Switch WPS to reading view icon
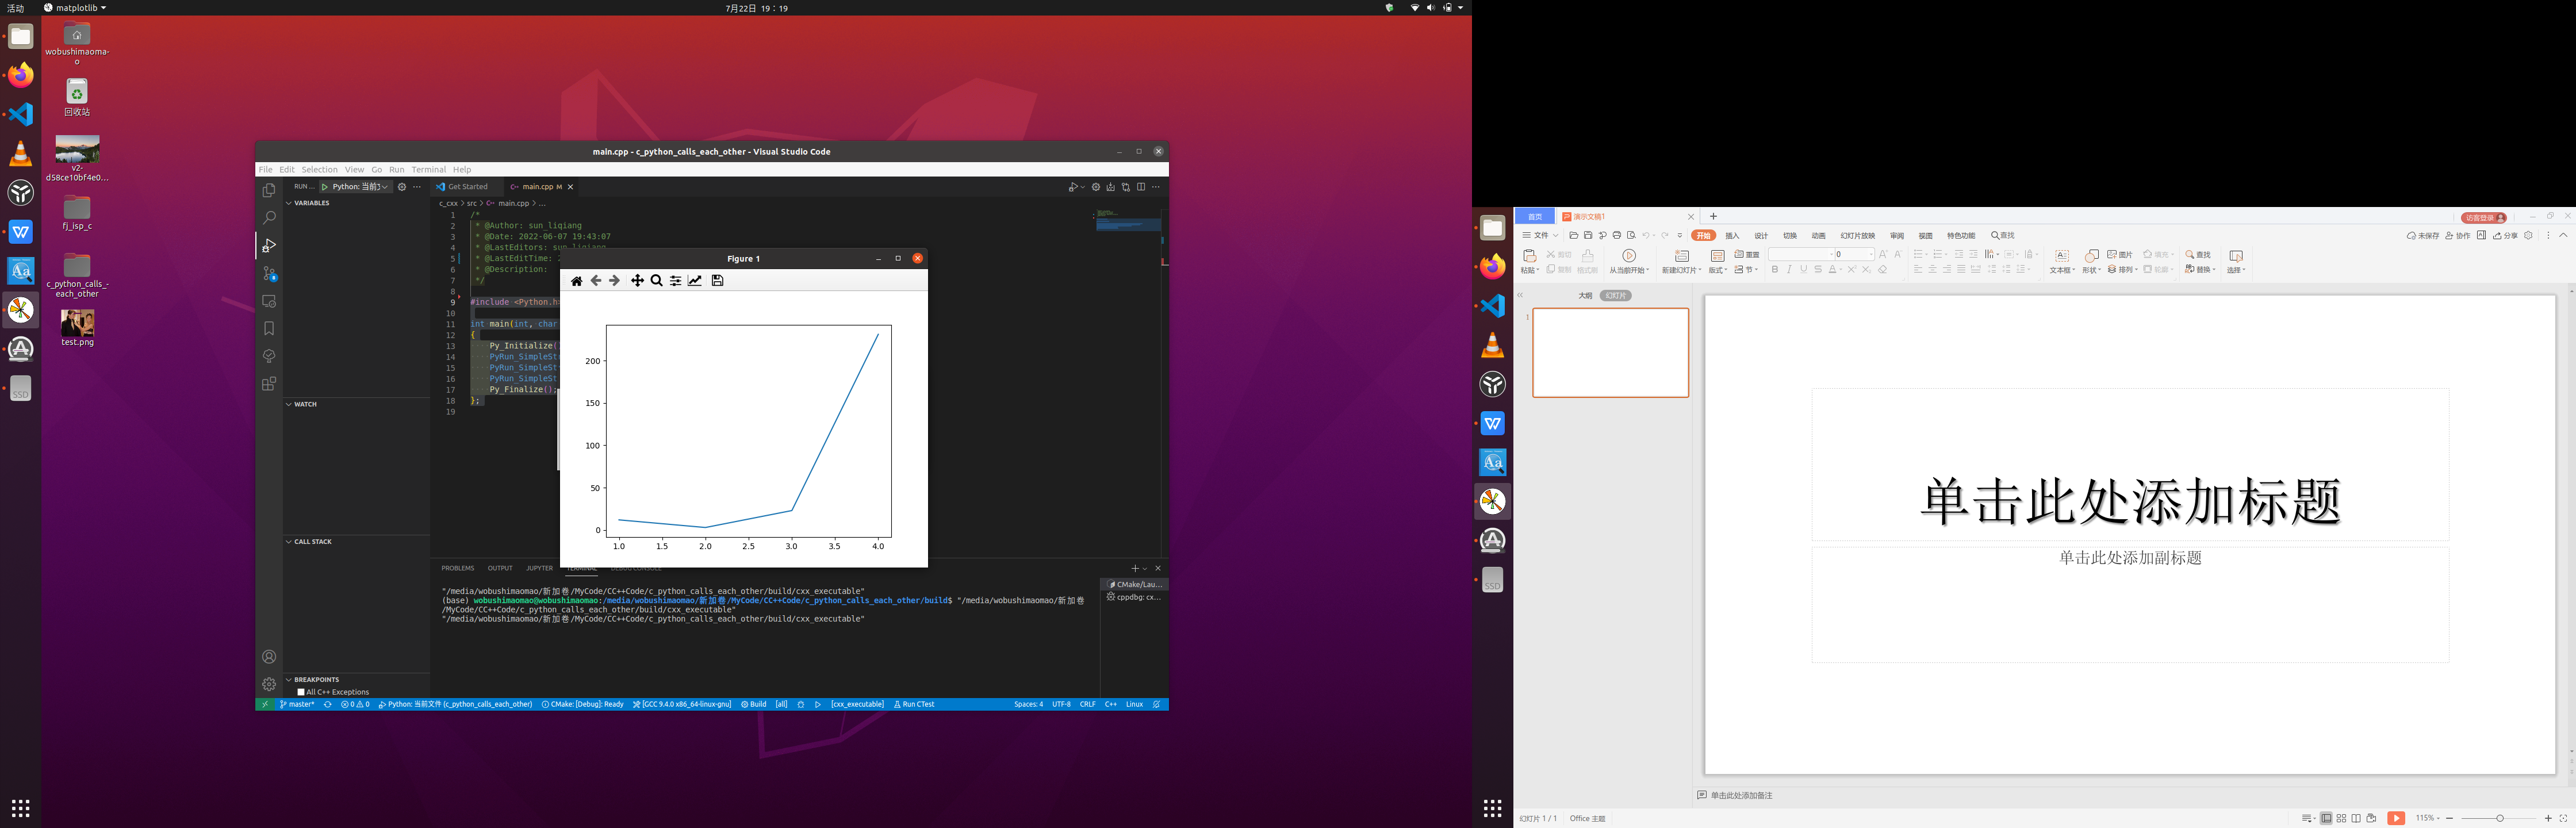This screenshot has height=828, width=2576. tap(2356, 818)
